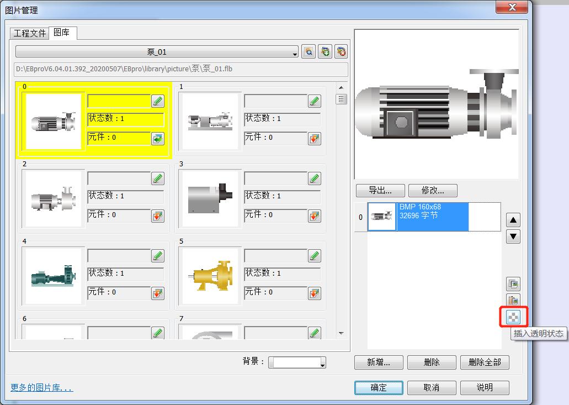The height and width of the screenshot is (405, 569).
Task: Click the magnifier library icon beside 泵_01
Action: pos(309,51)
